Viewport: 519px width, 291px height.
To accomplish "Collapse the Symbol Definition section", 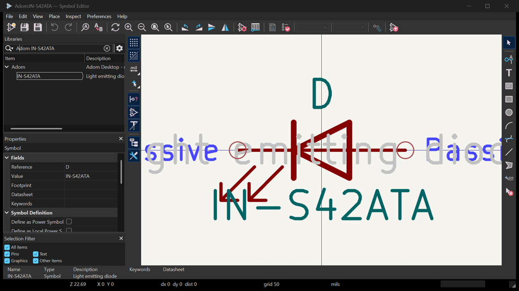I will point(7,213).
